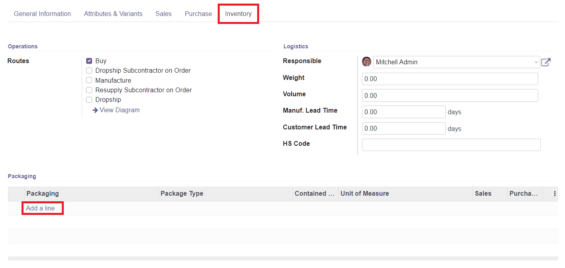Enable the Dropship route
Viewport: 565px width, 268px height.
(x=89, y=99)
